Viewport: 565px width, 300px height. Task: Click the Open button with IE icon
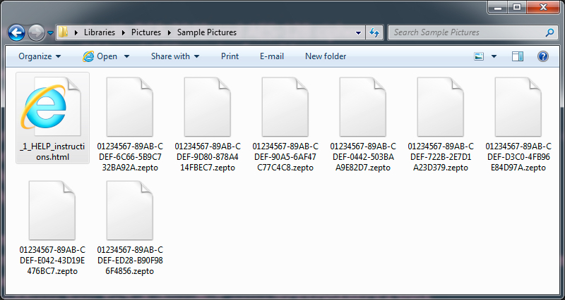[106, 56]
